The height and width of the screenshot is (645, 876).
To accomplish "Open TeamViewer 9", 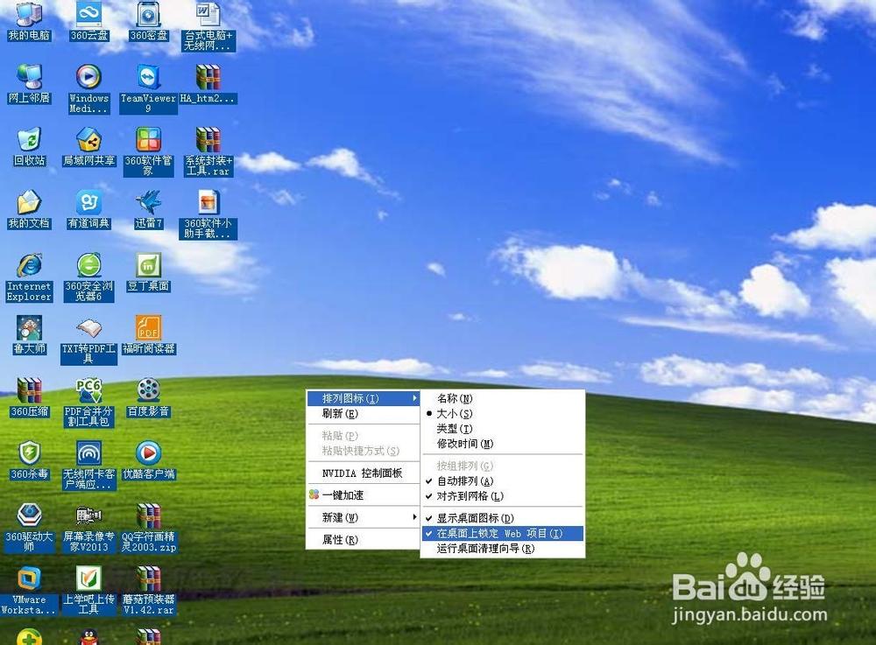I will coord(148,81).
